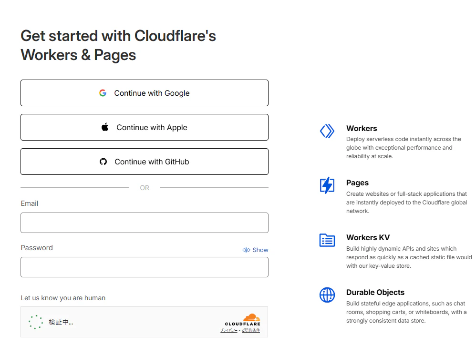
Task: Click the 'Deploy serverless code instantly' description
Action: (404, 148)
